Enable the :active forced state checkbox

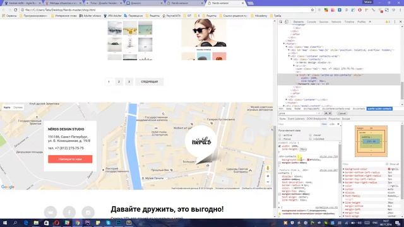(280, 135)
